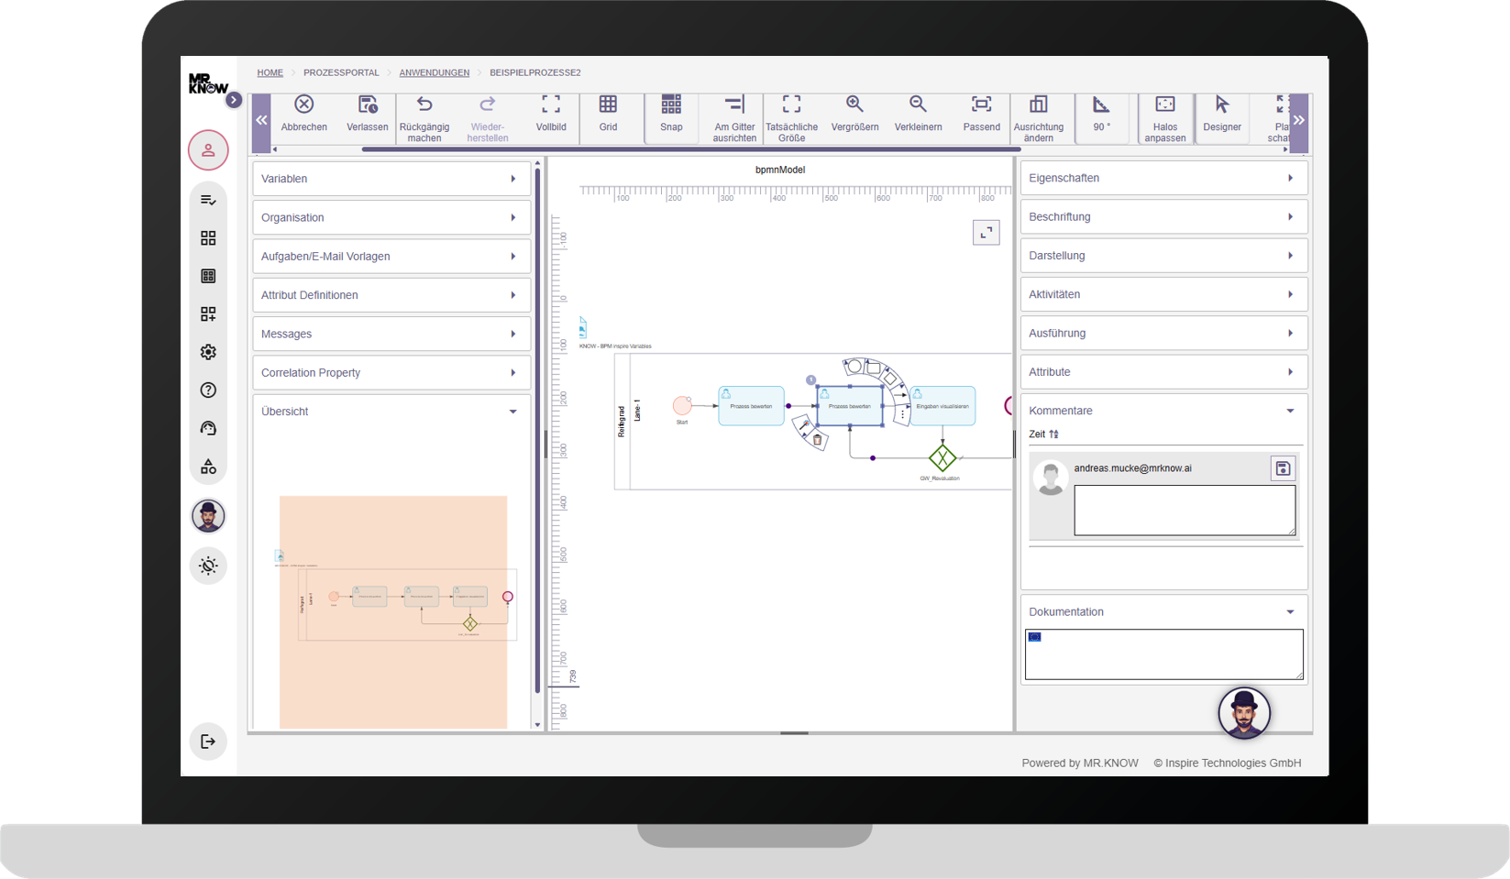Viewport: 1510px width, 879px height.
Task: Click Halos anpassen icon
Action: pos(1165,104)
